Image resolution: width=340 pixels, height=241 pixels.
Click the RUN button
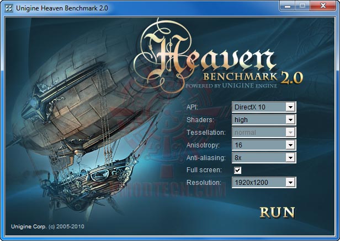(x=277, y=212)
